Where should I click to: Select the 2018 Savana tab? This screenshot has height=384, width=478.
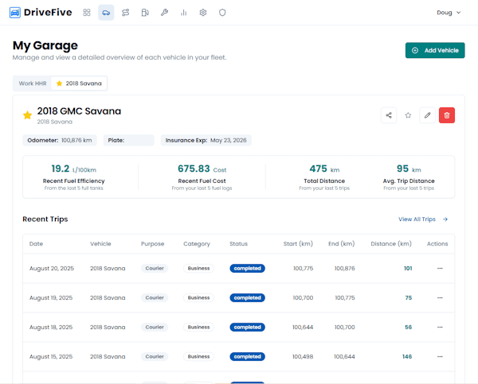[79, 83]
